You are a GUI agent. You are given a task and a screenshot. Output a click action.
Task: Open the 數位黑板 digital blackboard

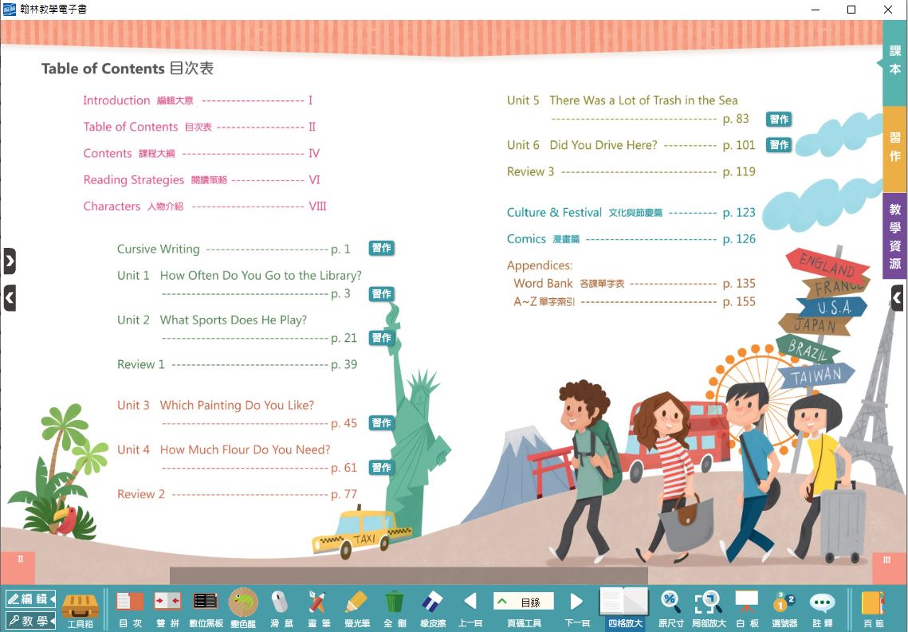point(206,608)
